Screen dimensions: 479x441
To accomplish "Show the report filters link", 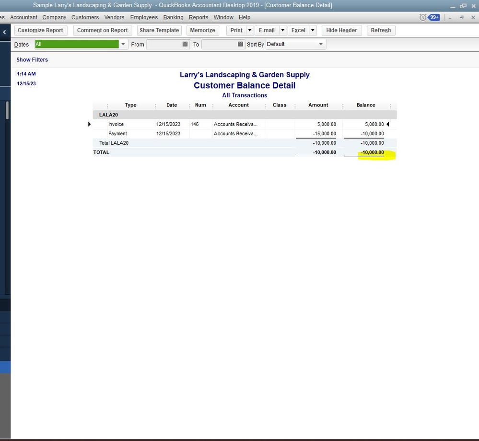I will pos(32,59).
